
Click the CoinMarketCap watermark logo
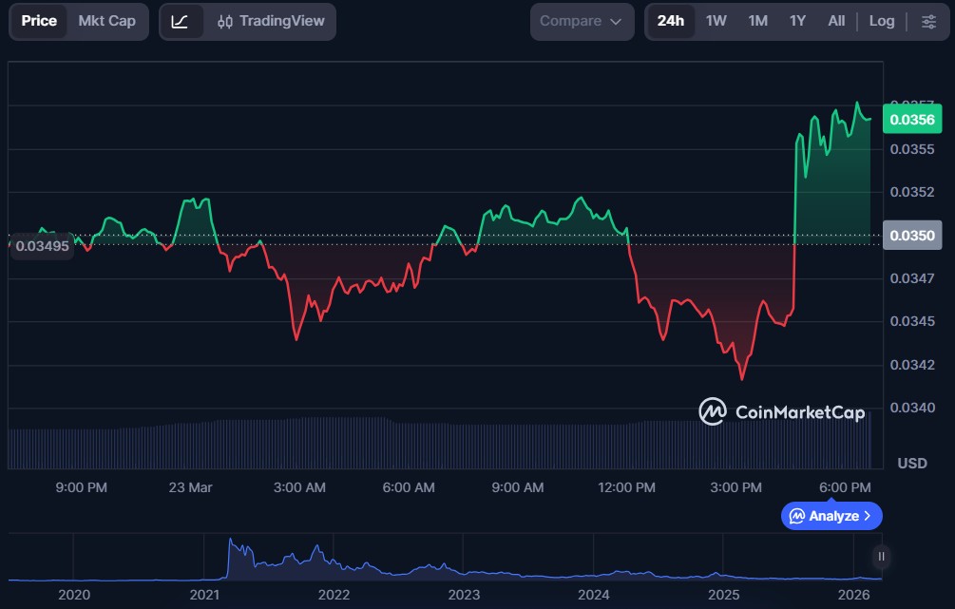(x=713, y=411)
